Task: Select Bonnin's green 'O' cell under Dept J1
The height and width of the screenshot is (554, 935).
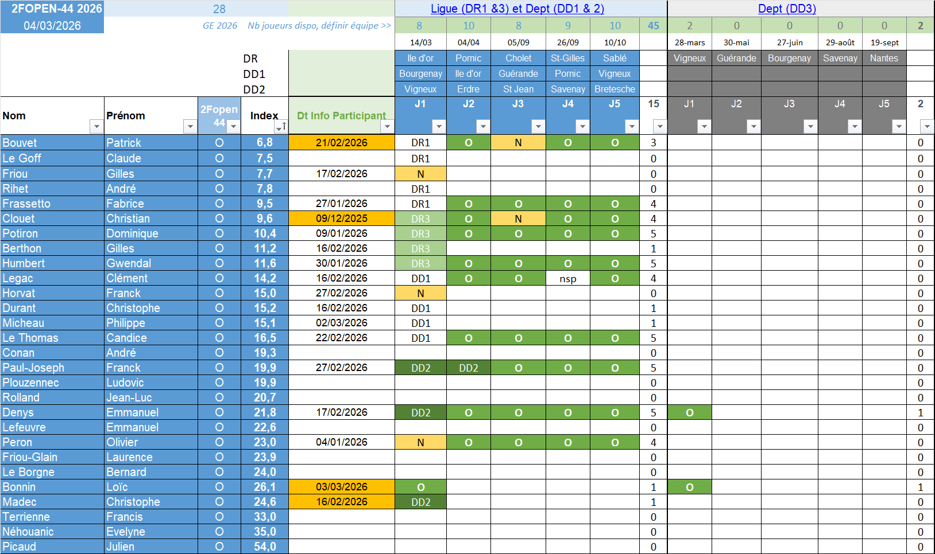Action: 689,487
